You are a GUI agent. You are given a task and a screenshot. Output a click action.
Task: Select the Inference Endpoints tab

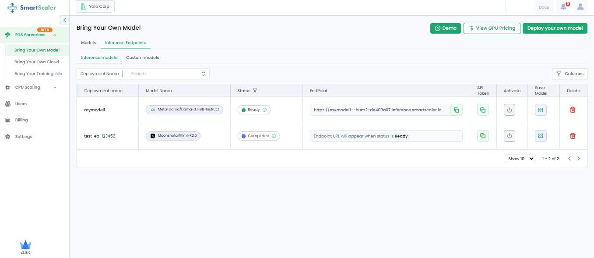point(126,43)
